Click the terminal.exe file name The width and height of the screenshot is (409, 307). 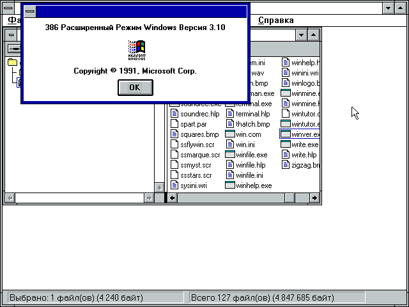coord(254,104)
